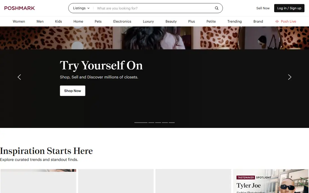Open the Pets category menu
The image size is (309, 193).
(x=98, y=21)
